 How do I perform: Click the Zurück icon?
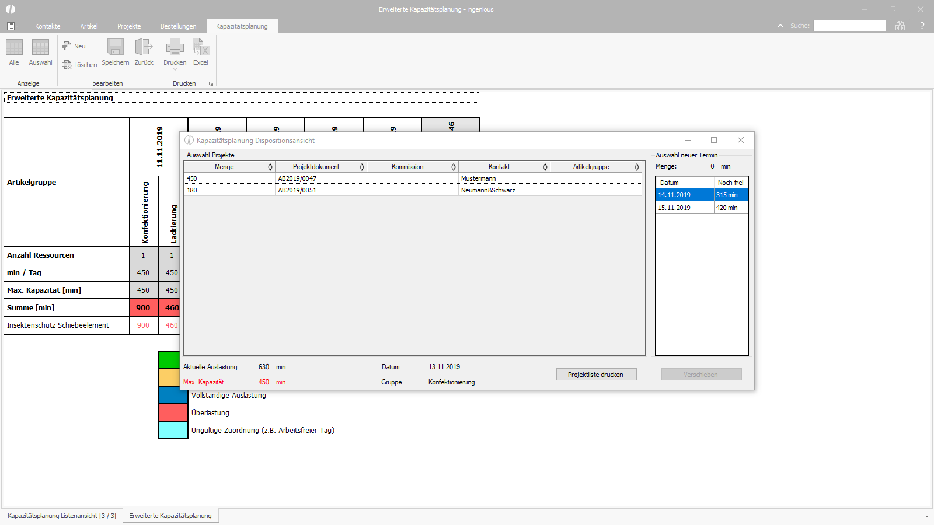tap(144, 47)
